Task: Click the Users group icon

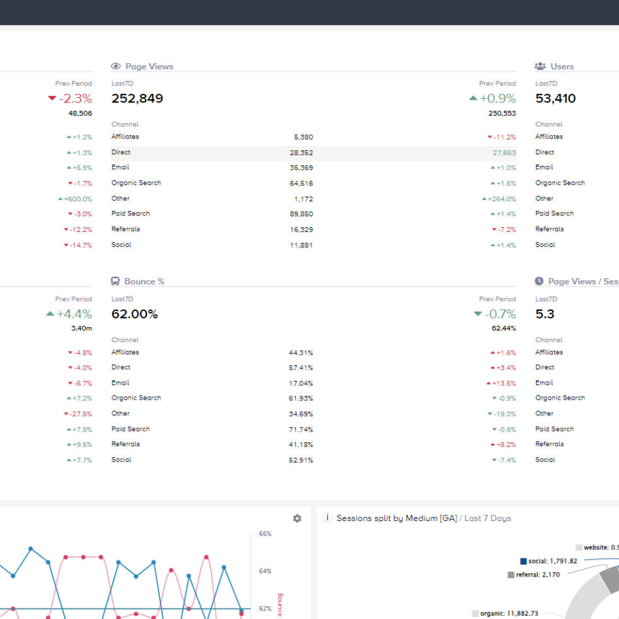Action: (x=540, y=65)
